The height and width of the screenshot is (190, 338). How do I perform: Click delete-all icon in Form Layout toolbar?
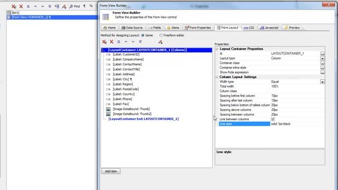(105, 42)
